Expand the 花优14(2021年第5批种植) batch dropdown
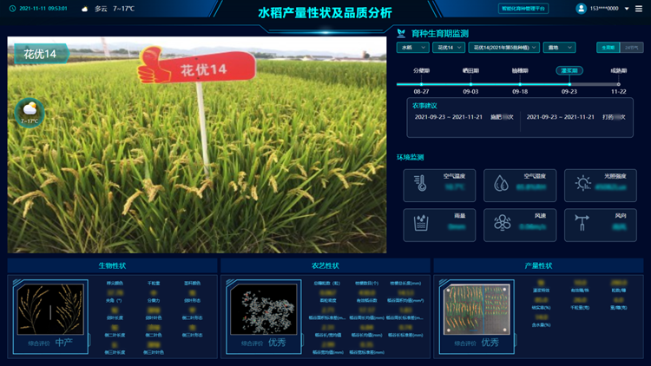Screen dimensions: 651x366 (x=505, y=48)
